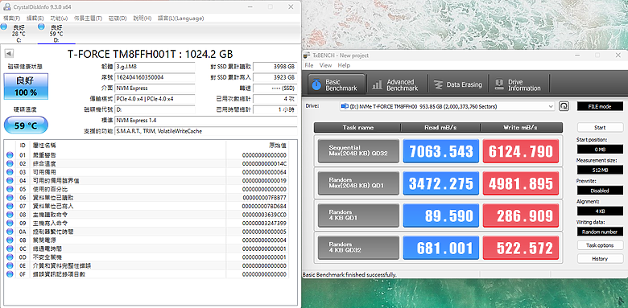Click the Read mB/s column header

point(440,128)
